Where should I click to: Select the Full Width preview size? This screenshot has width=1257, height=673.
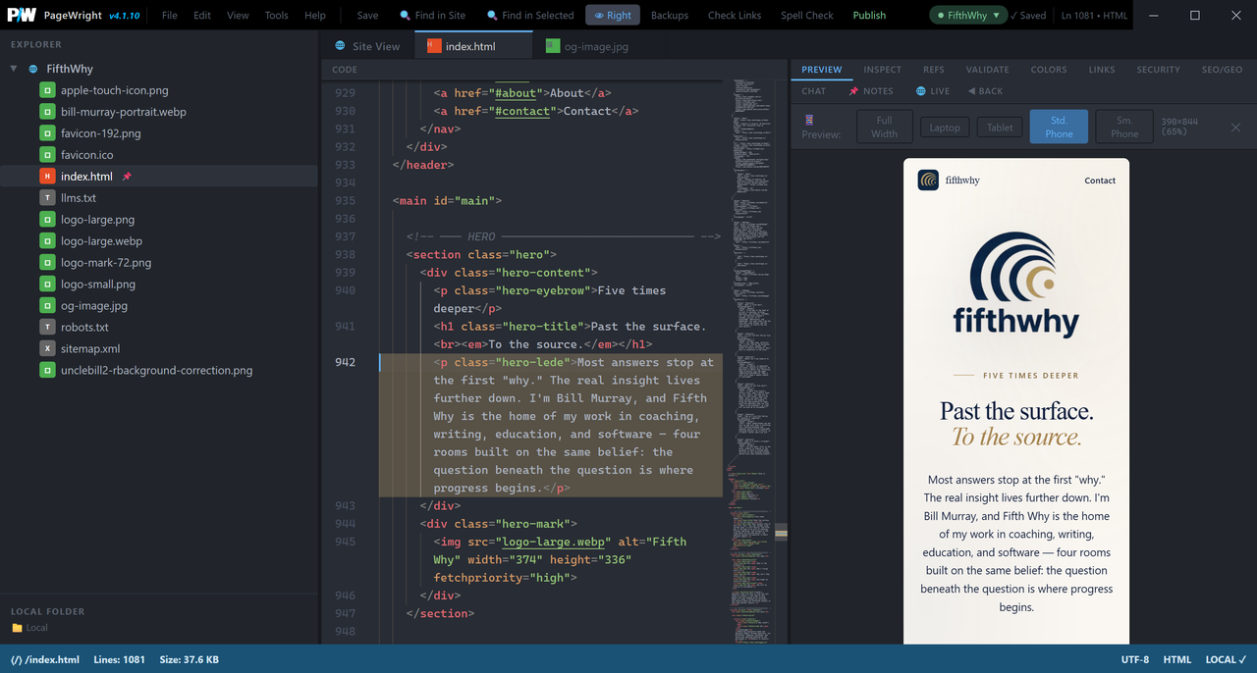[x=884, y=128]
